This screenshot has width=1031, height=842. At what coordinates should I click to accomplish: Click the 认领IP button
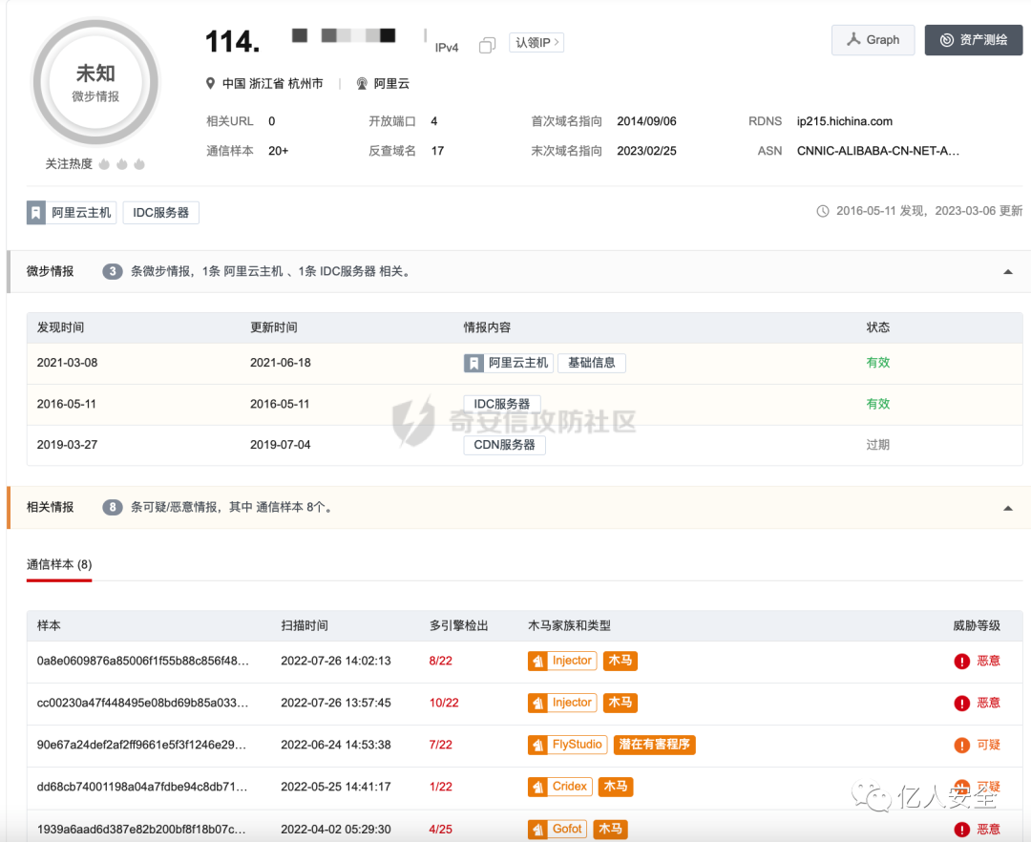point(536,43)
